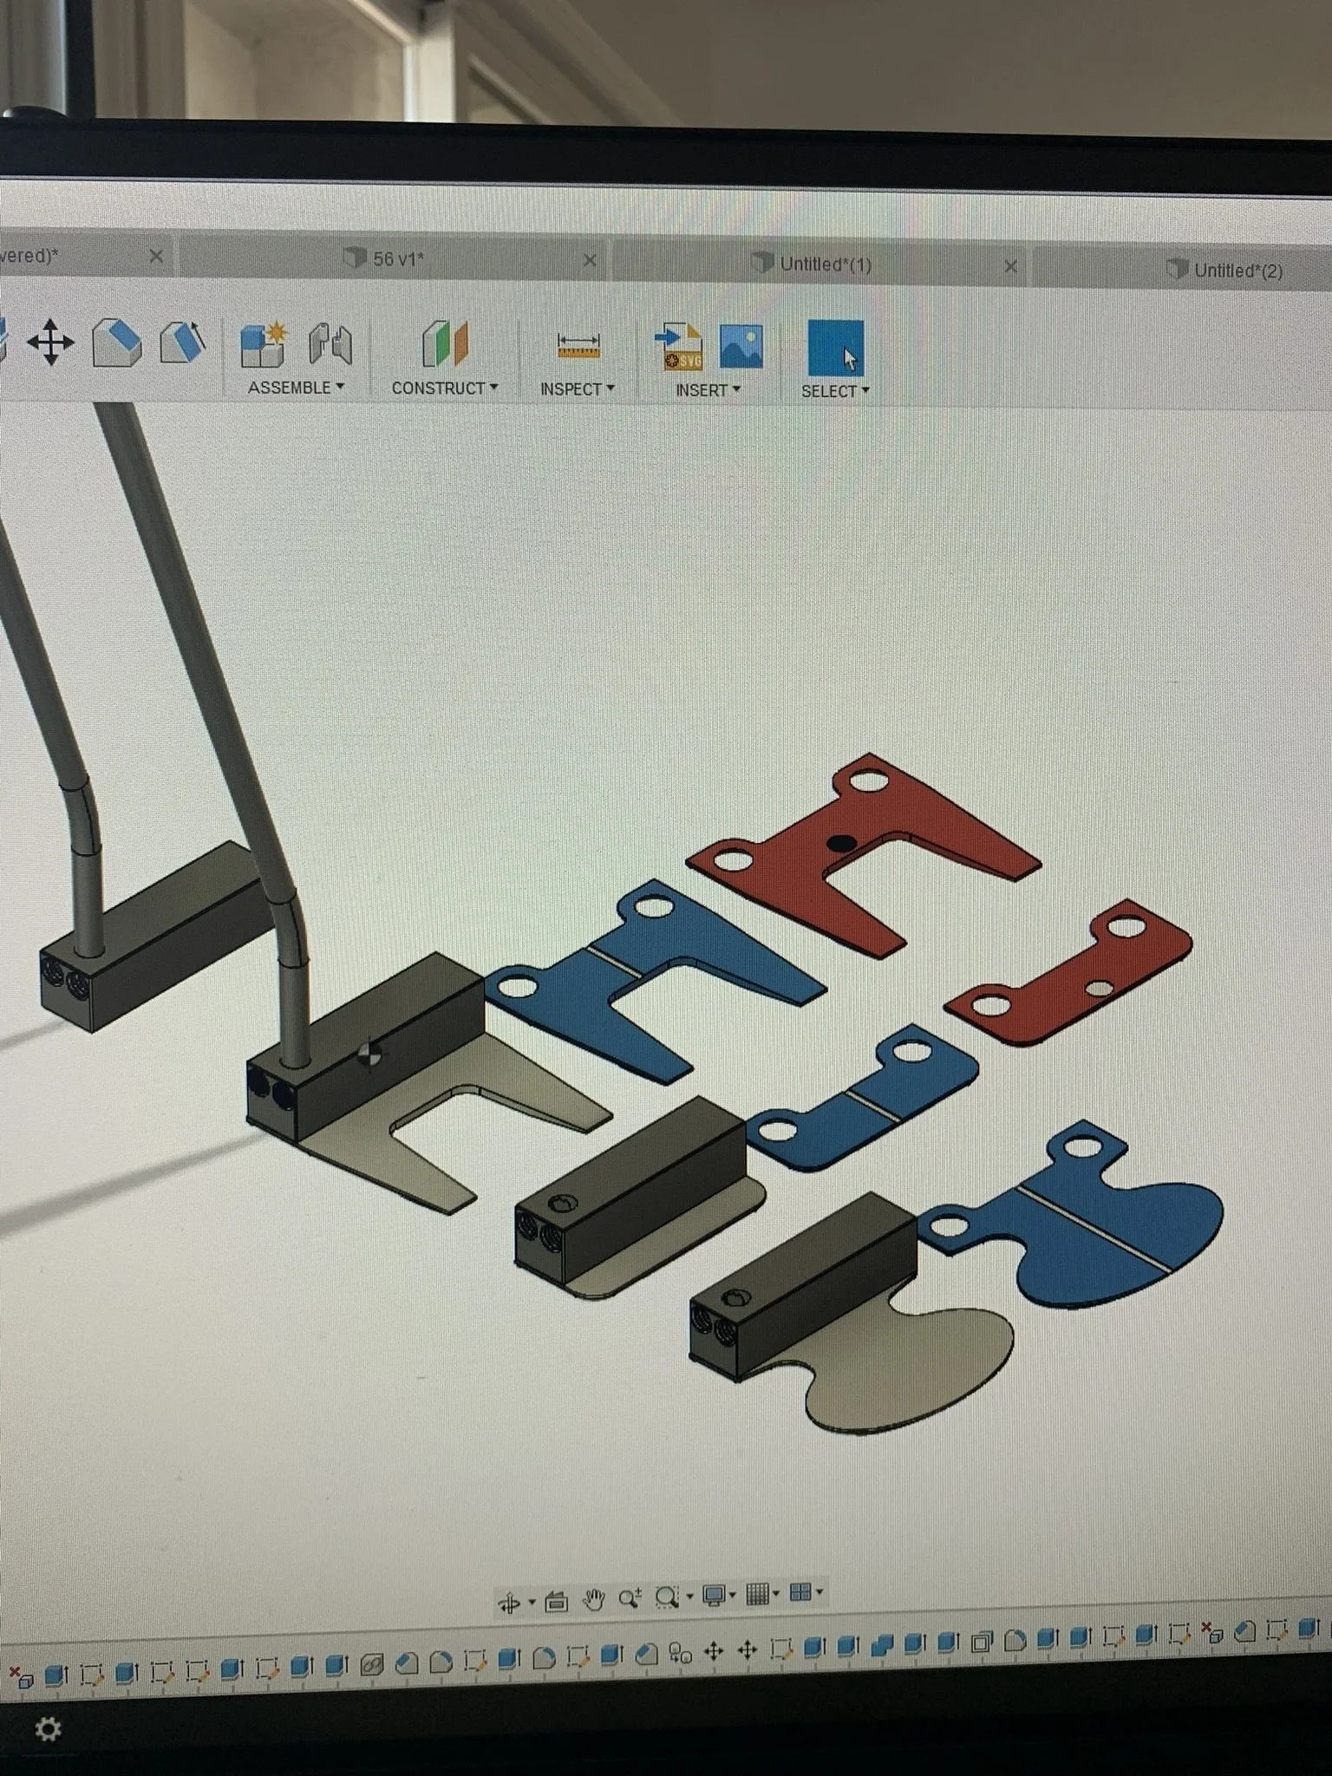The height and width of the screenshot is (1776, 1332).
Task: Click the Look At icon in navigation bar
Action: tap(556, 1602)
